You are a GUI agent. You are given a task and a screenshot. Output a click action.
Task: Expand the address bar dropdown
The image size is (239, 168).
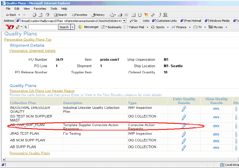[x=124, y=21]
